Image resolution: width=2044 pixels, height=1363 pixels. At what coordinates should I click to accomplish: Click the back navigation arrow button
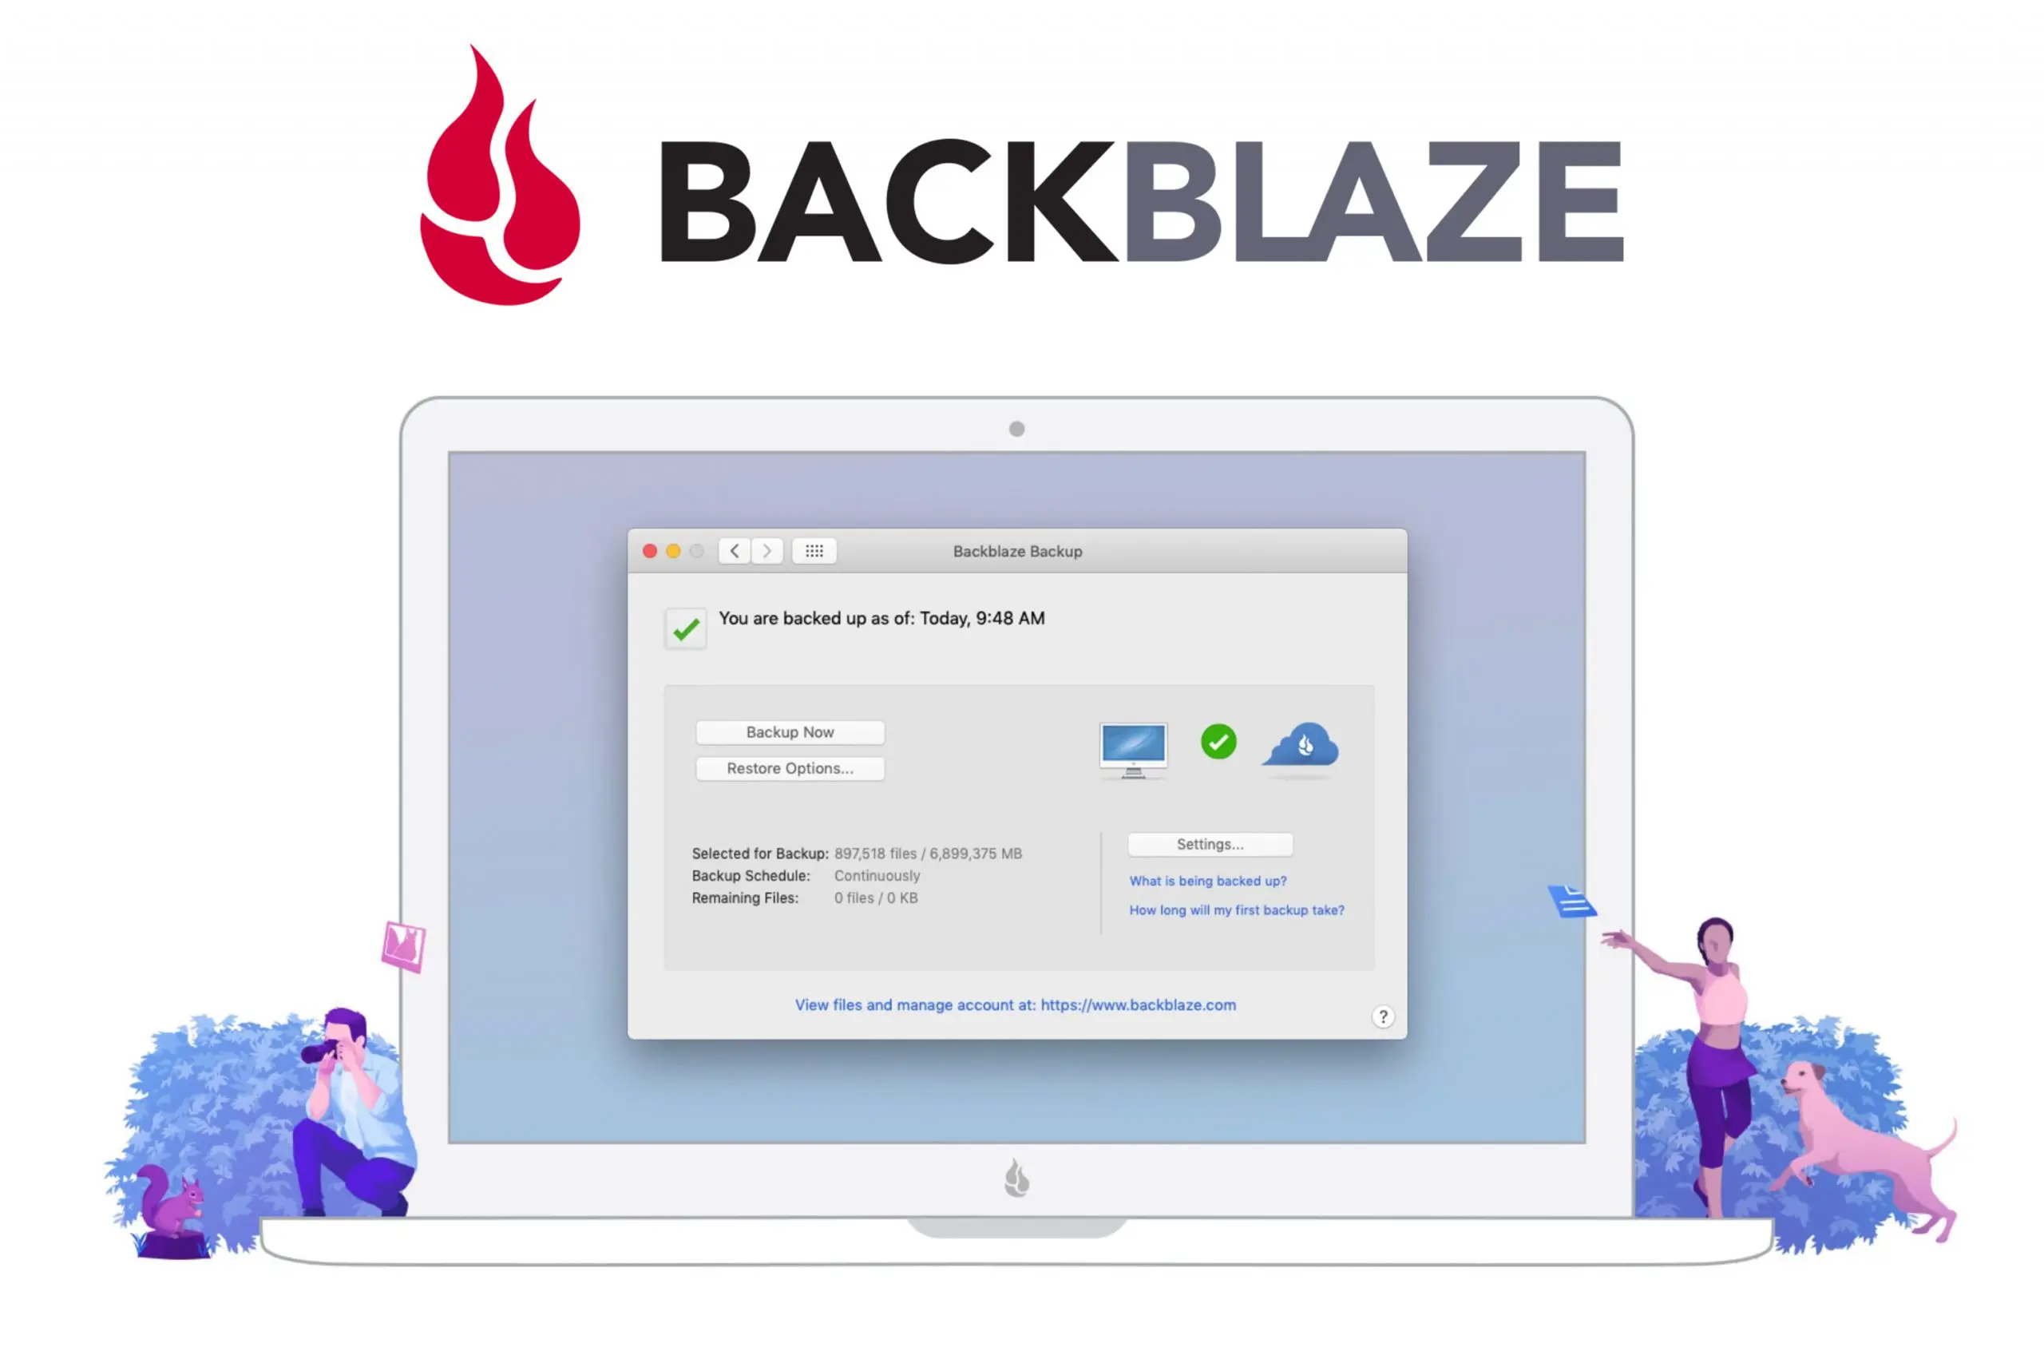735,551
